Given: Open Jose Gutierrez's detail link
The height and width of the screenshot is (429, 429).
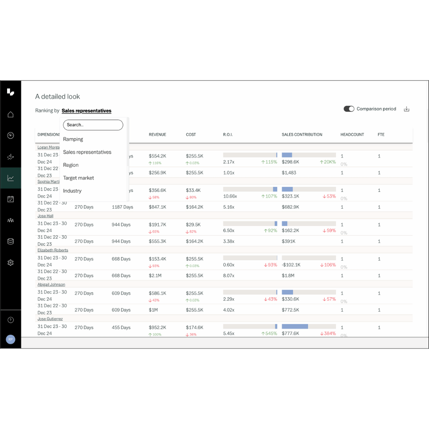Looking at the screenshot, I should coord(51,318).
